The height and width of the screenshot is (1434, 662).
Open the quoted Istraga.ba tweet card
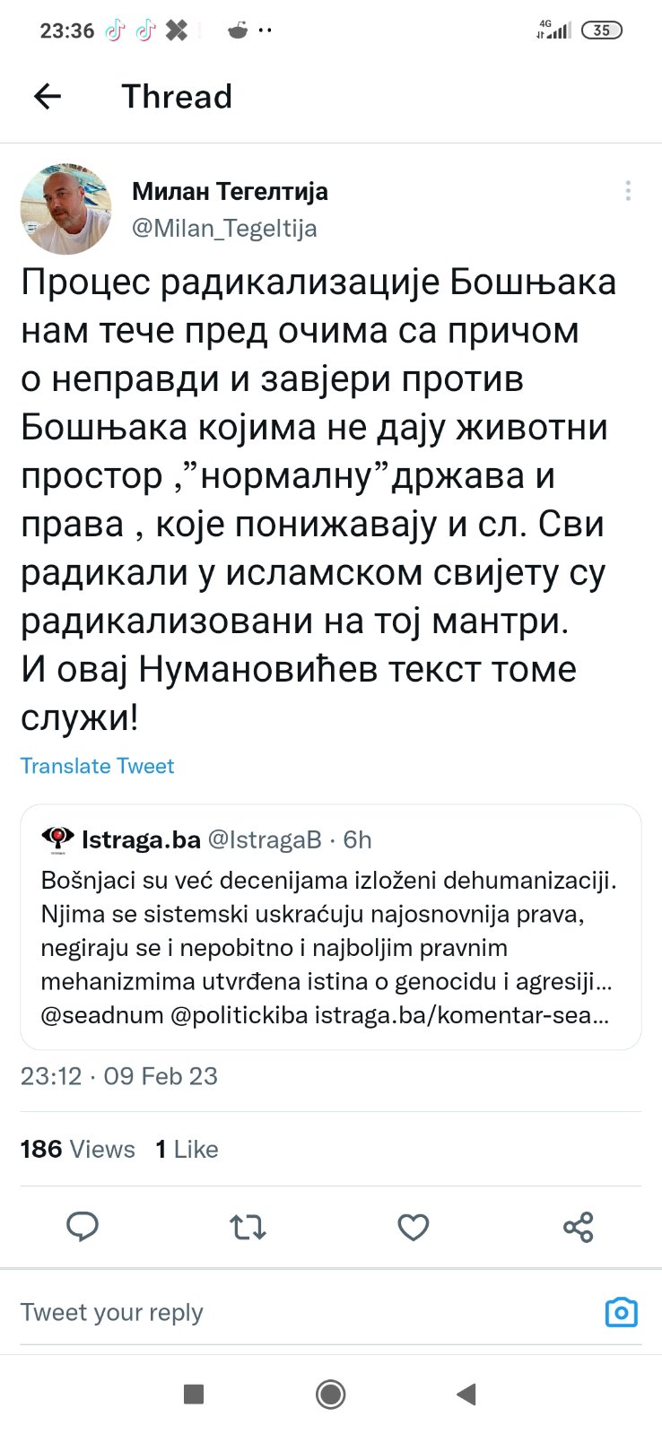tap(331, 926)
